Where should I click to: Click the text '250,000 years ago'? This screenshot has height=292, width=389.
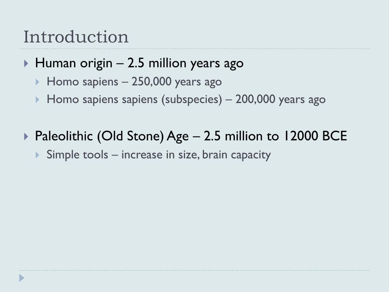click(x=177, y=82)
